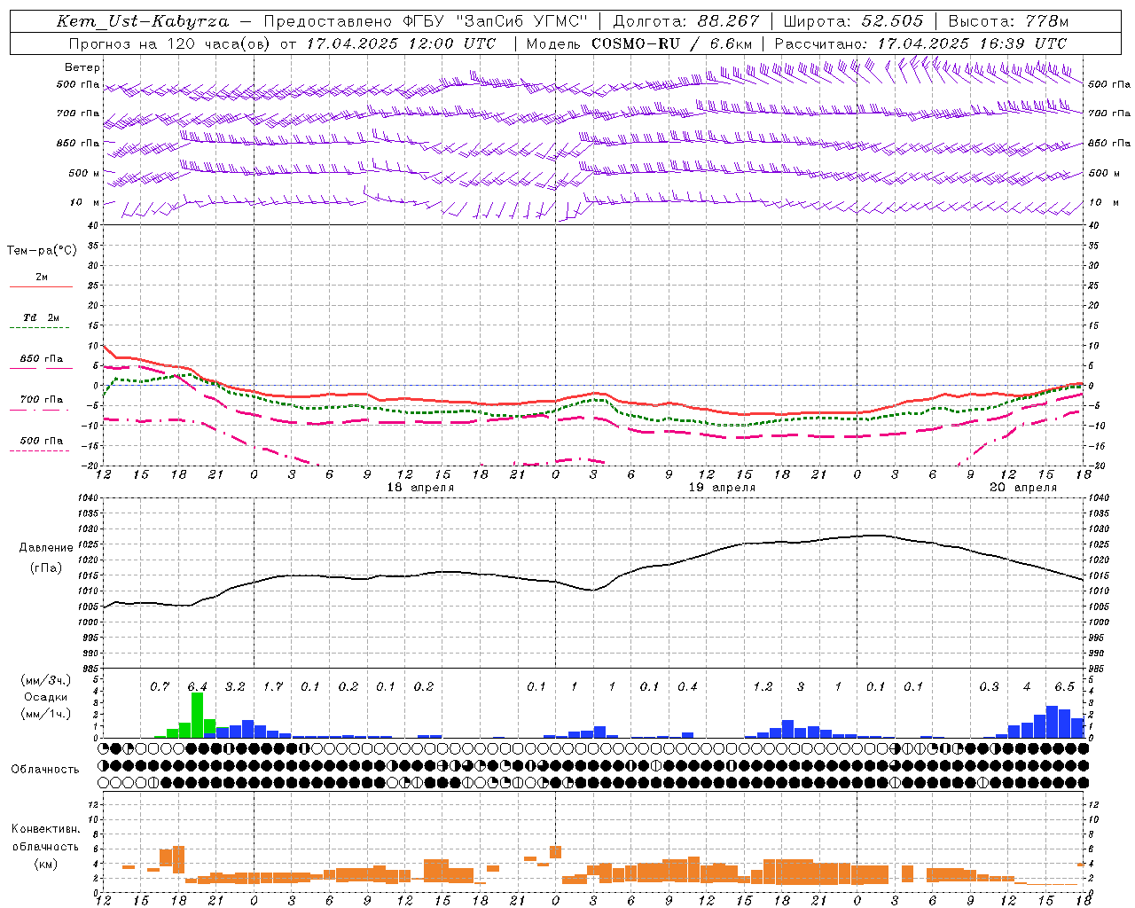Click the Прогноз на 120 часа(ов) text
Viewport: 1135px width, 908px height.
(x=170, y=43)
